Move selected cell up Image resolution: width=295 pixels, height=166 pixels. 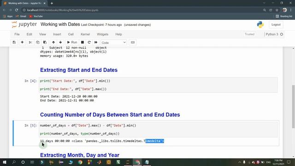click(x=53, y=42)
